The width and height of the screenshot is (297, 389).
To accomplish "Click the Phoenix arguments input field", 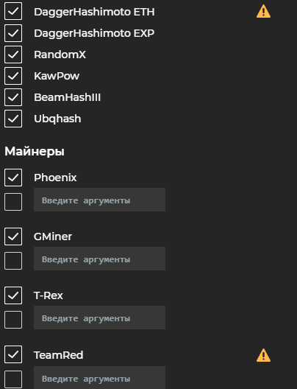I will [x=99, y=200].
